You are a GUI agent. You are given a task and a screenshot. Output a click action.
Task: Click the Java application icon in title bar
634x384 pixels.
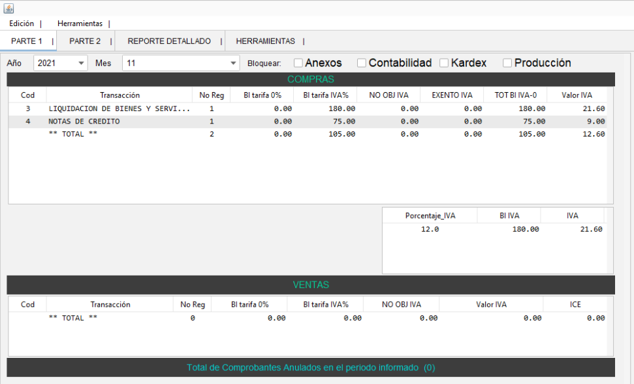[x=8, y=8]
